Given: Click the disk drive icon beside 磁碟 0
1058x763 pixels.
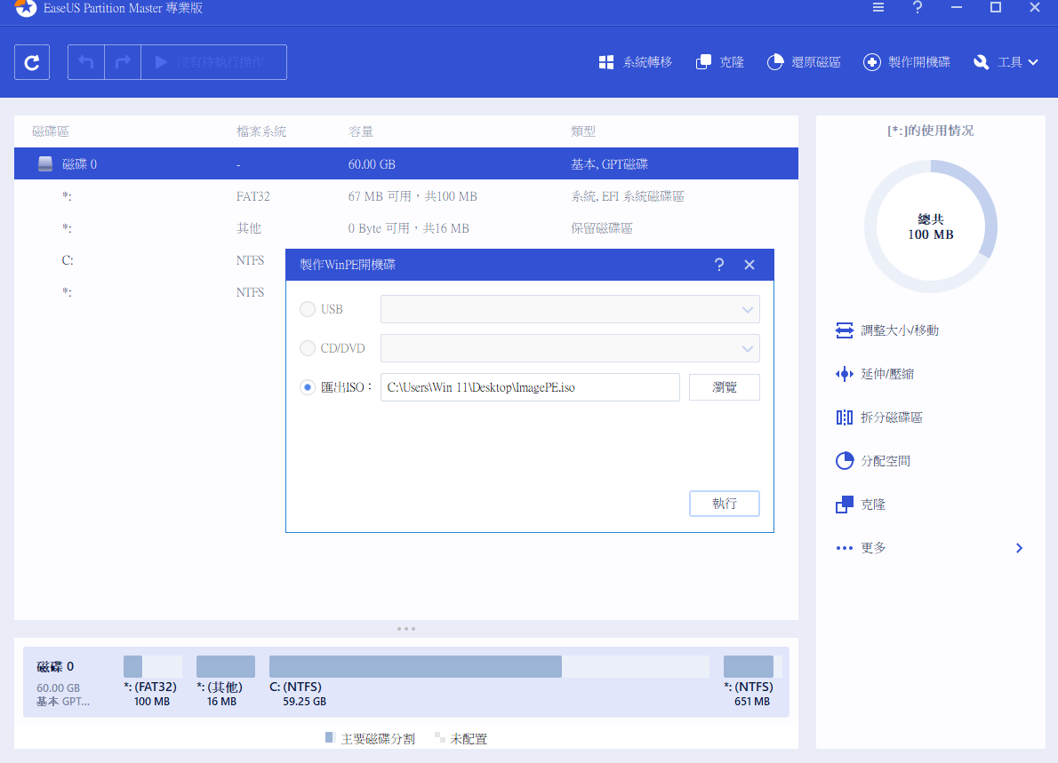Looking at the screenshot, I should 45,163.
